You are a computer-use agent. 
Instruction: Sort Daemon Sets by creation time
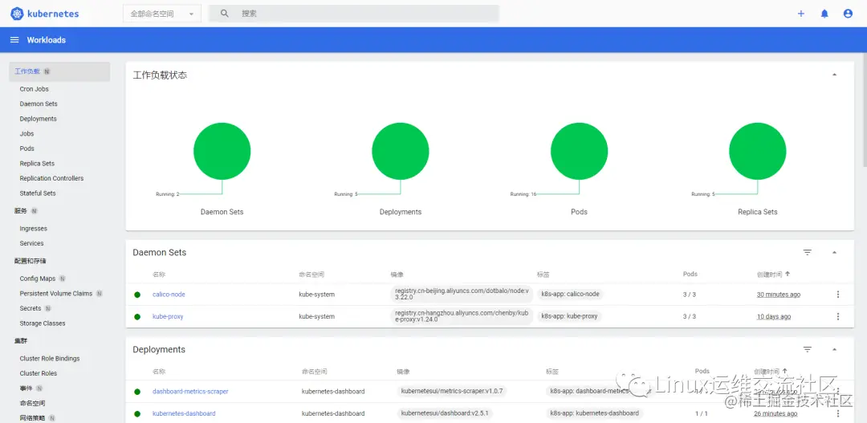click(773, 274)
